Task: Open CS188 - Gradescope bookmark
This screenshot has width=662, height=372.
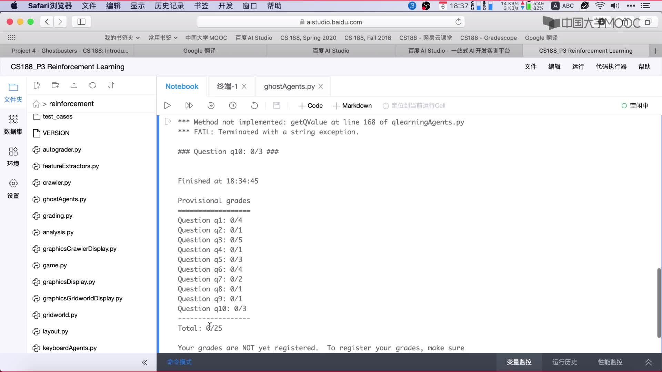Action: (x=489, y=38)
